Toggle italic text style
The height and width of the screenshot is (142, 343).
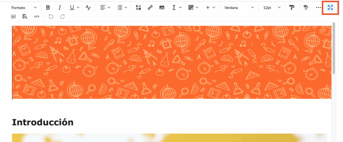(x=60, y=8)
